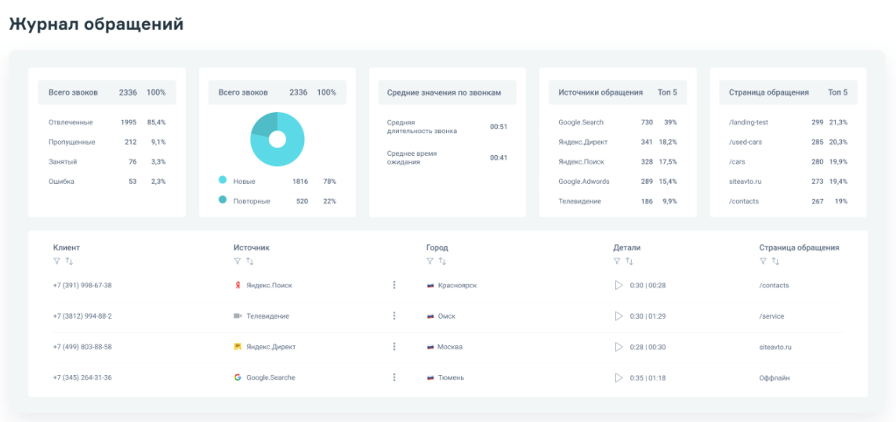Play the call recording for Красноярск row
This screenshot has width=896, height=422.
(x=618, y=285)
